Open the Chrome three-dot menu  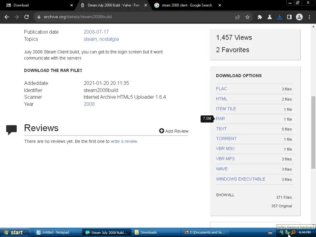point(309,17)
